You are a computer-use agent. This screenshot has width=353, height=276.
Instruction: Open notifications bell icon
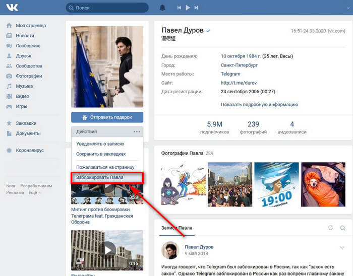tap(162, 8)
